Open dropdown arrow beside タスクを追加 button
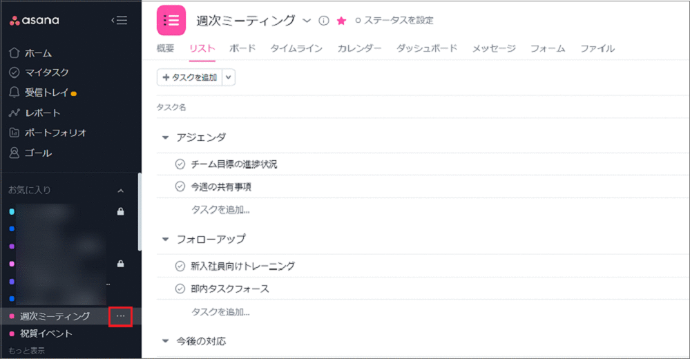This screenshot has width=690, height=359. pos(229,77)
